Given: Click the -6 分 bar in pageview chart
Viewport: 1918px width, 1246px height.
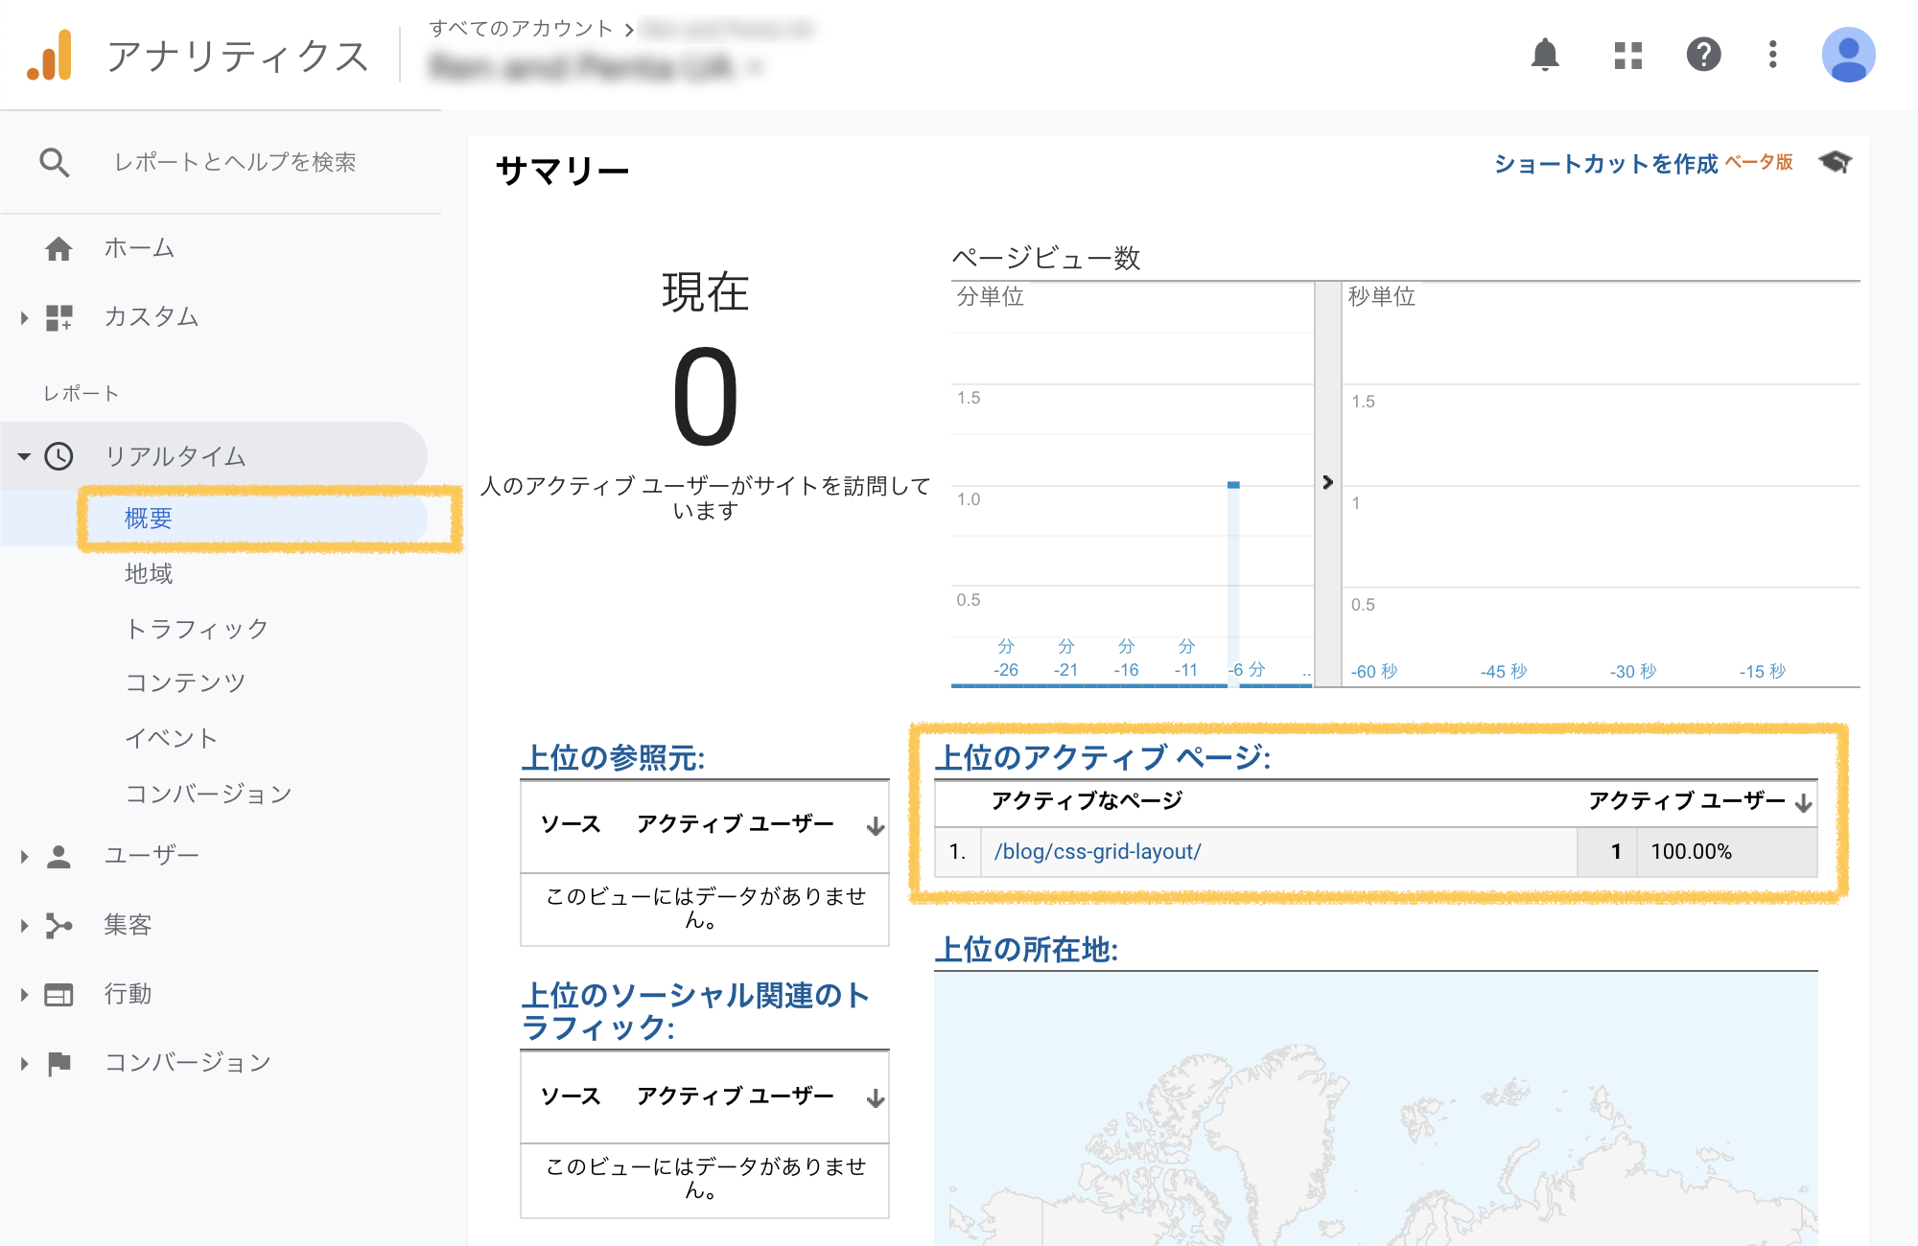Looking at the screenshot, I should (1233, 583).
